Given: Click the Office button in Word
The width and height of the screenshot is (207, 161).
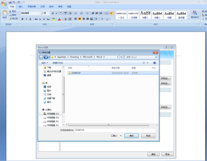Looking at the screenshot, I should (x=4, y=3).
